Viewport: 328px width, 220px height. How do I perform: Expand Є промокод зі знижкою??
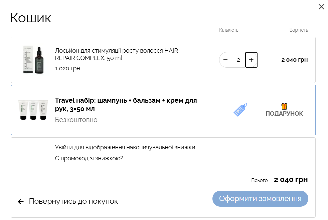(89, 158)
